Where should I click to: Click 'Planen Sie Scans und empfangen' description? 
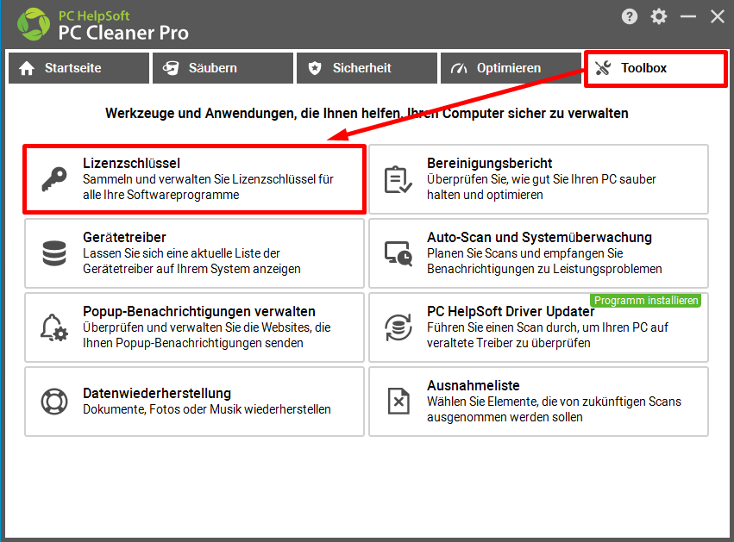[x=544, y=261]
